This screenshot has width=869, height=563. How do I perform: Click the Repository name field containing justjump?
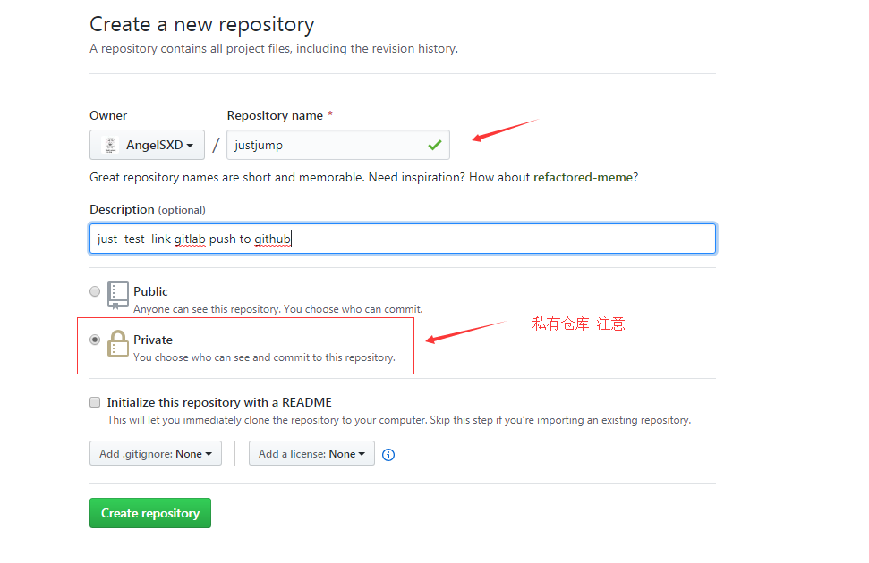(x=338, y=145)
